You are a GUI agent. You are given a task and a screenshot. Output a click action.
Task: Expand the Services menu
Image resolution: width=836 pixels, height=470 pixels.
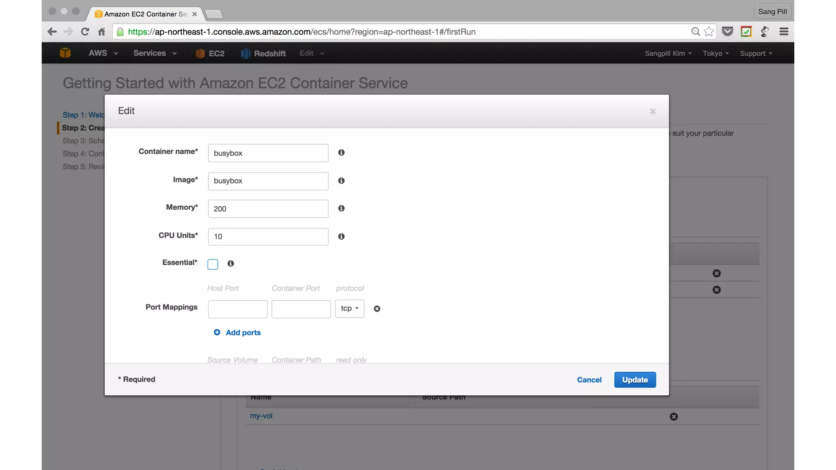155,53
